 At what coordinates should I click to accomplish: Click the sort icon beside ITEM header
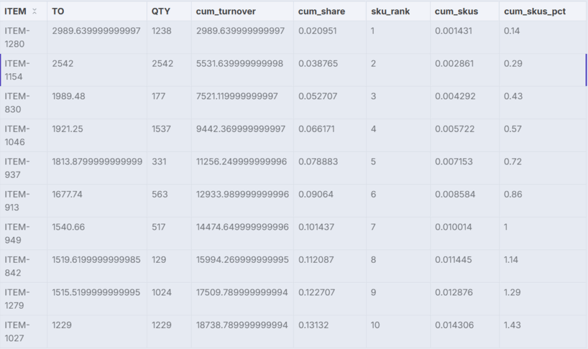tap(35, 11)
